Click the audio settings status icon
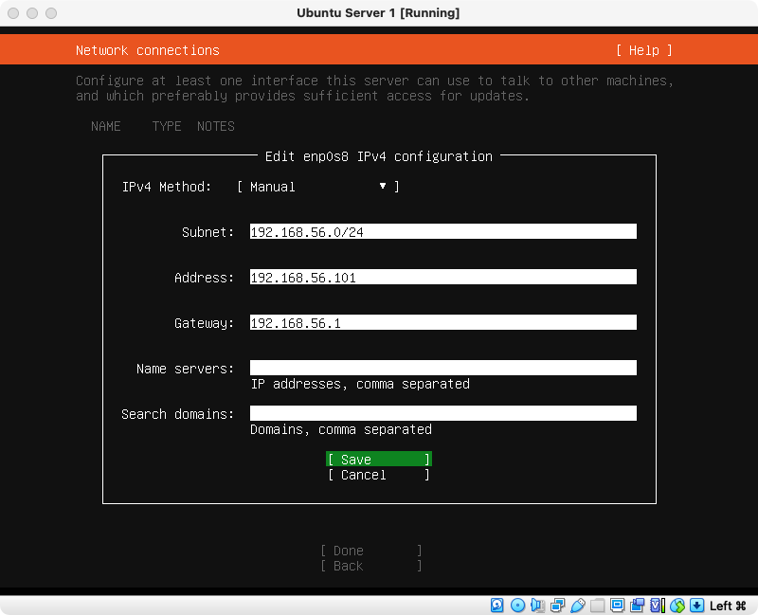Viewport: 758px width, 615px height. (x=537, y=605)
